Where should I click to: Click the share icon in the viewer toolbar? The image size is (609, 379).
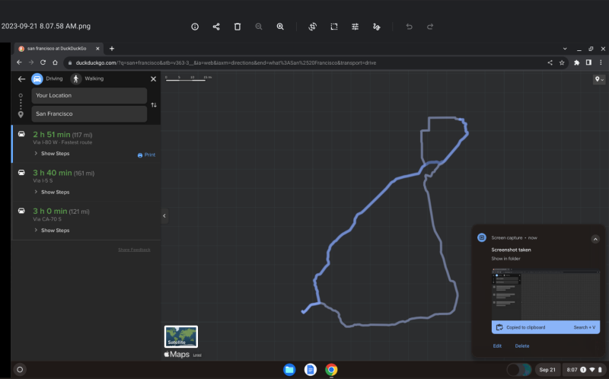click(216, 26)
